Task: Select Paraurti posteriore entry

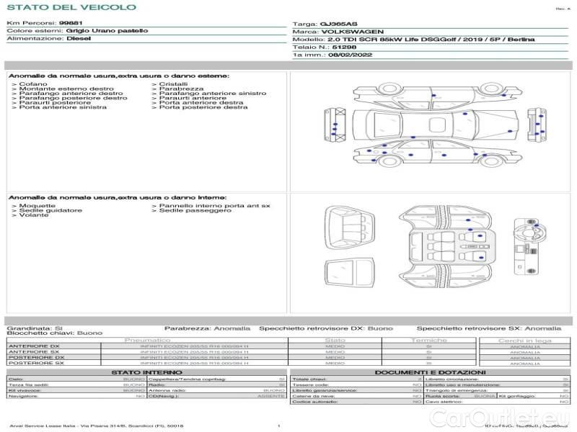Action: pos(55,103)
